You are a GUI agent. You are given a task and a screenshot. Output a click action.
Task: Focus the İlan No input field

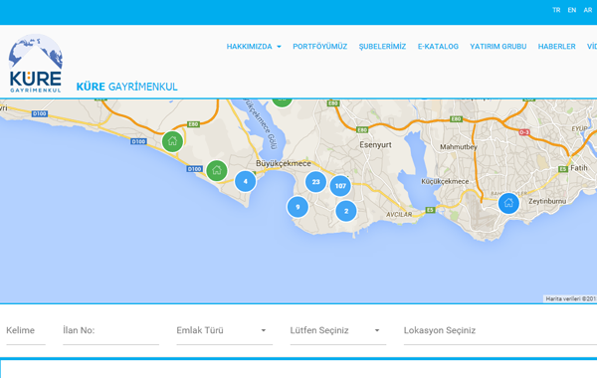click(x=110, y=330)
